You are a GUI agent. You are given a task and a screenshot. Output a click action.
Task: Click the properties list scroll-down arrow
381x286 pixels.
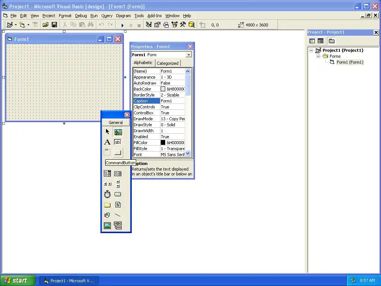point(188,153)
